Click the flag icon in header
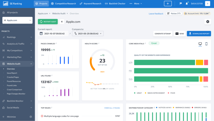Screen dimensions: 214x121 click(x=180, y=4)
